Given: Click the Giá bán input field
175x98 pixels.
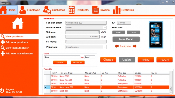Looking at the screenshot, I should coord(82,37).
